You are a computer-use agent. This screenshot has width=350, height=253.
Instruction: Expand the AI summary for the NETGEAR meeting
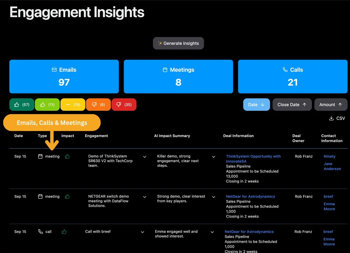click(x=213, y=197)
